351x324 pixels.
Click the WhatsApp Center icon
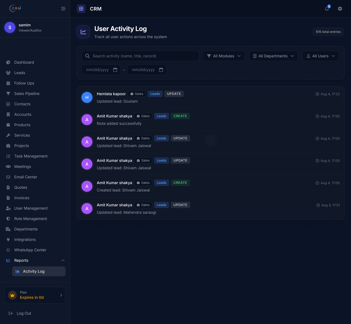8,250
